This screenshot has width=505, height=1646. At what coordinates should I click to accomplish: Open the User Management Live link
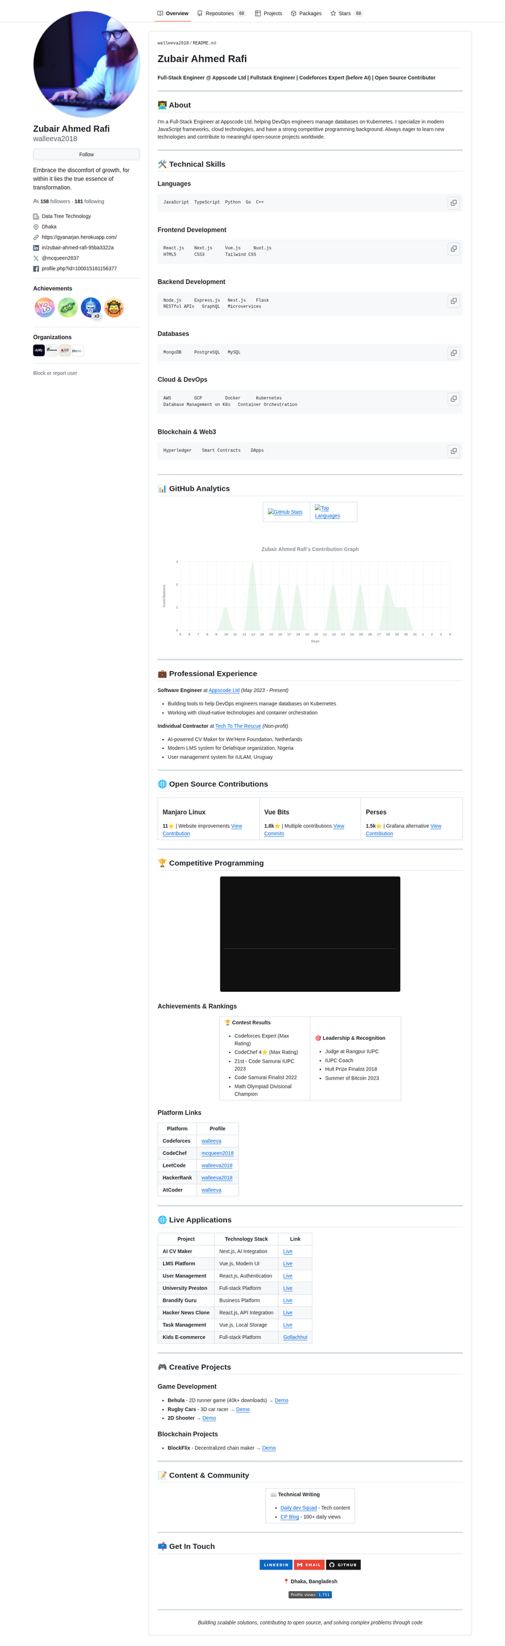click(x=288, y=1276)
